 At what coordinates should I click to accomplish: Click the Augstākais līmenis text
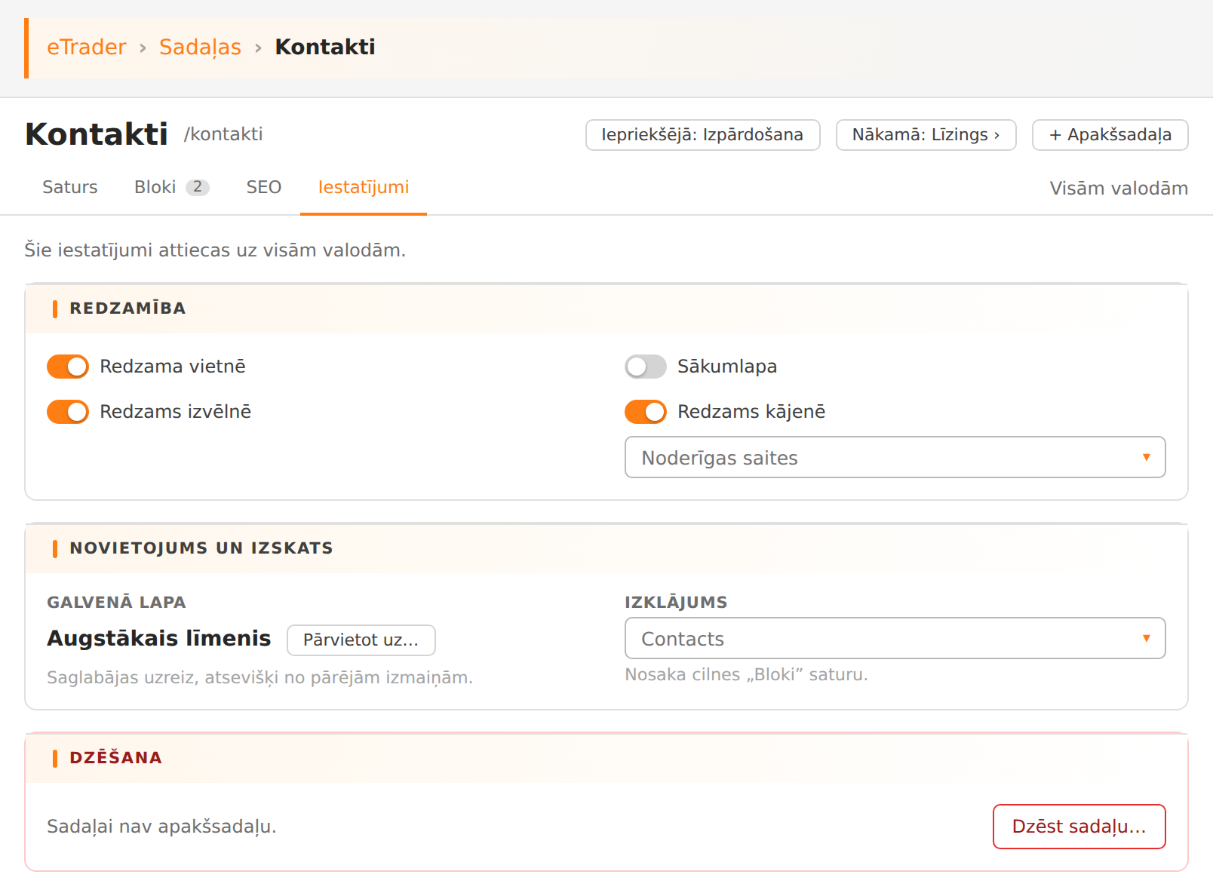tap(159, 639)
